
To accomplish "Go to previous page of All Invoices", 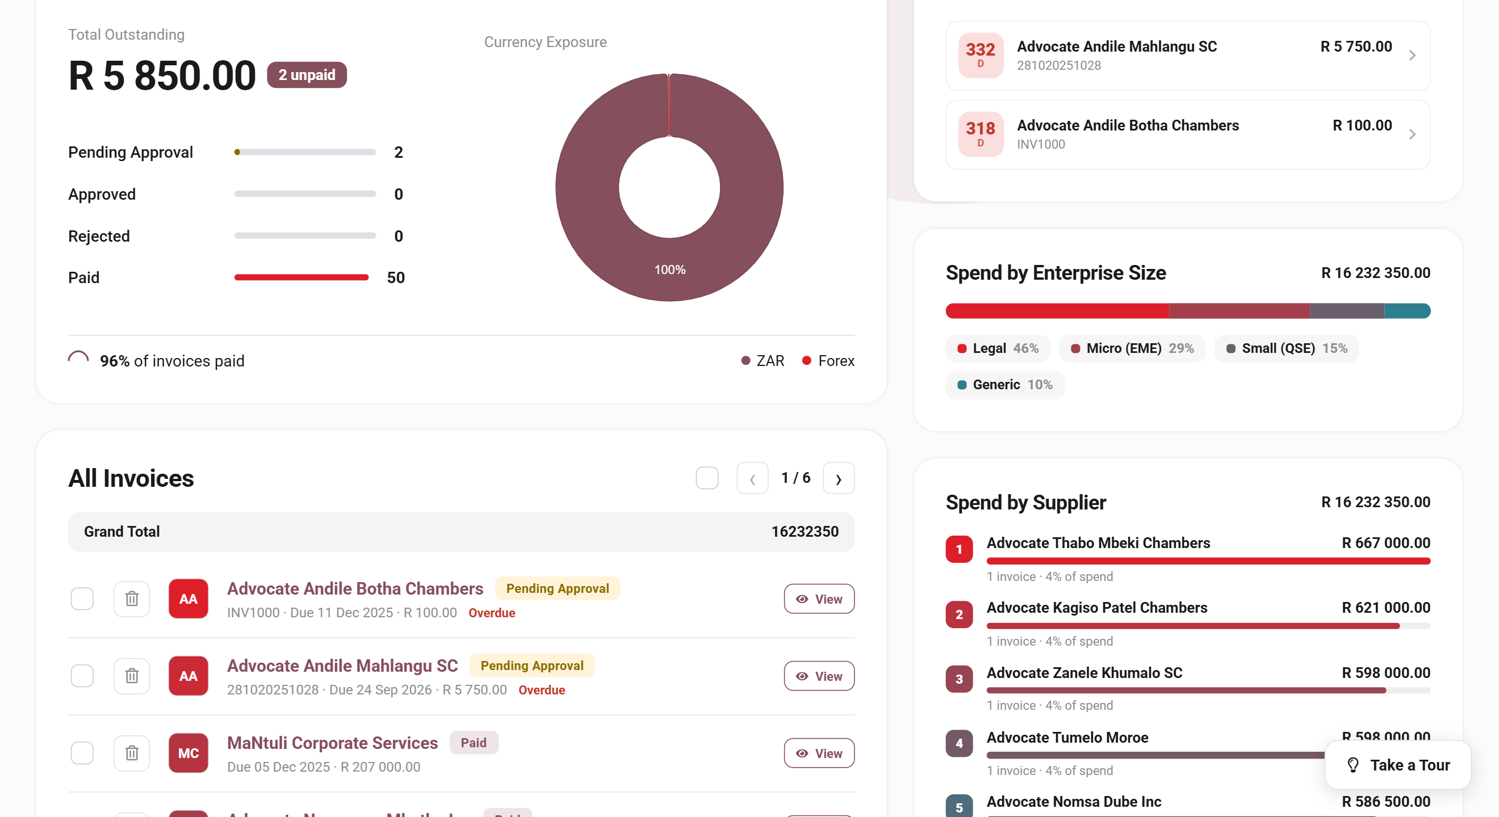I will pyautogui.click(x=752, y=478).
